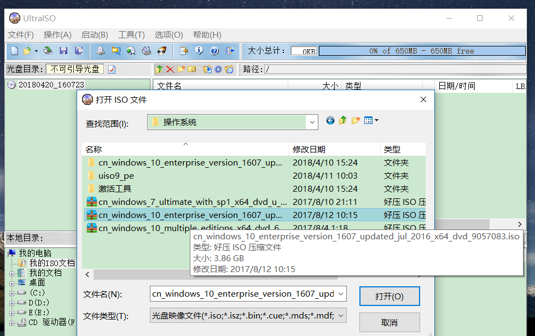This screenshot has height=336, width=535.
Task: Open the 文件类型 光盘映像文件 dropdown
Action: (x=248, y=316)
